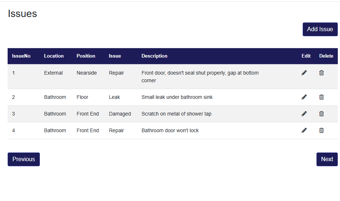Delete issue 1 using the trash icon

pyautogui.click(x=322, y=73)
